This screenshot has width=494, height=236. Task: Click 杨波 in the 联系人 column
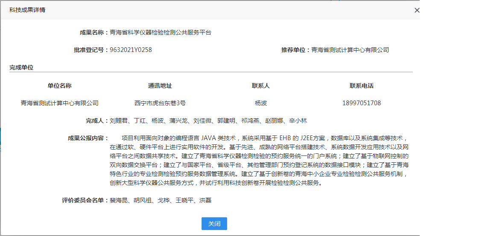coord(260,103)
